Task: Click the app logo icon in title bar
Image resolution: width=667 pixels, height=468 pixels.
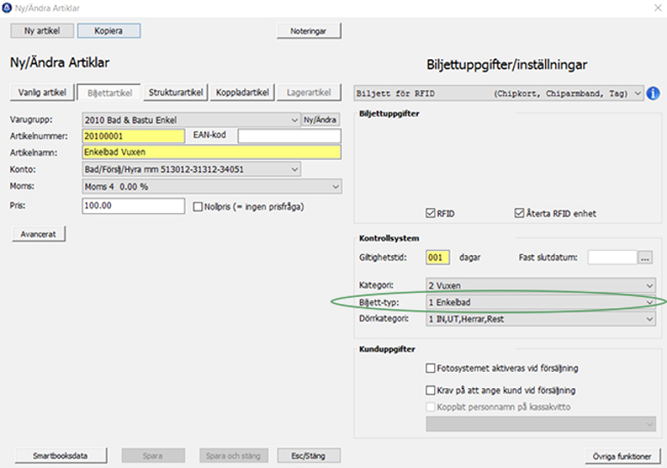Action: point(7,8)
